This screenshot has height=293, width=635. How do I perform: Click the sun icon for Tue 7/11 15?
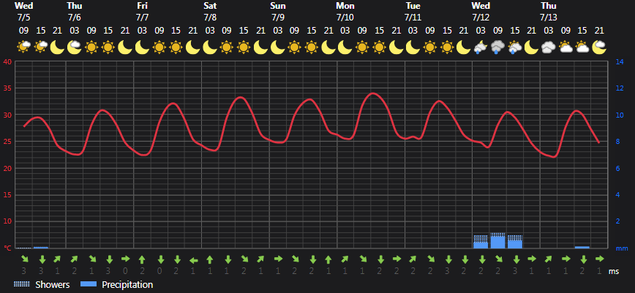(447, 47)
